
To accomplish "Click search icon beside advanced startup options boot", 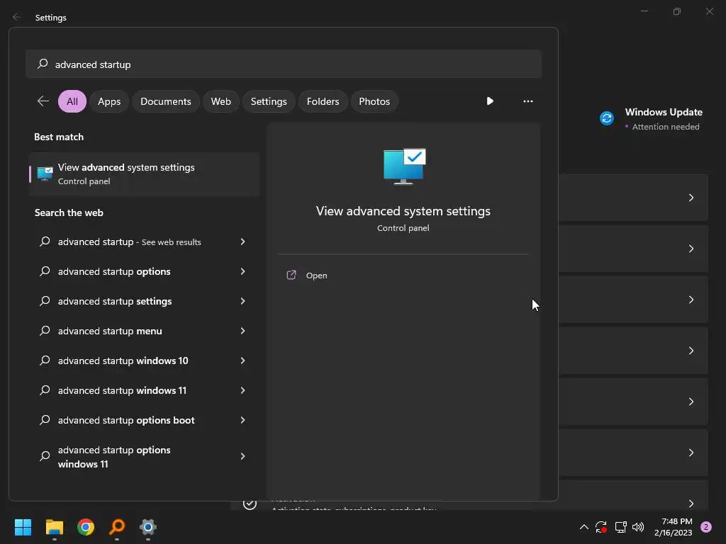I will [x=45, y=419].
